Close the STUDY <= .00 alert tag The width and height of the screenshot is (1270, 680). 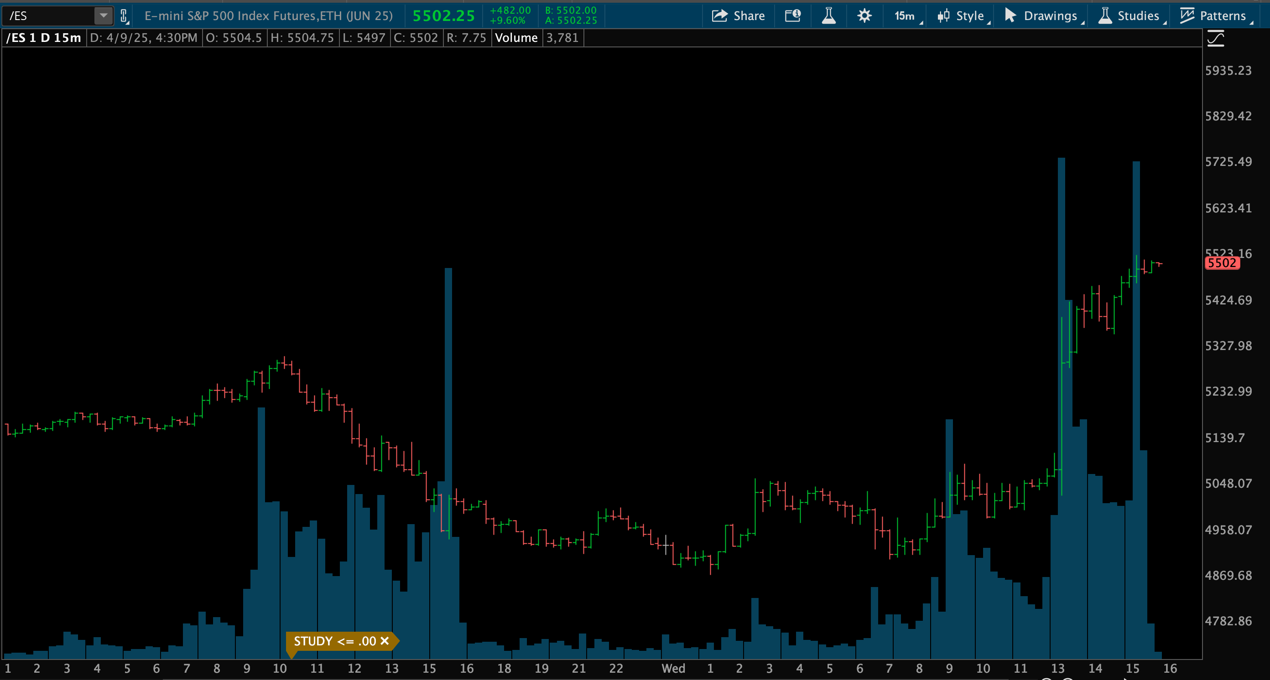point(385,641)
